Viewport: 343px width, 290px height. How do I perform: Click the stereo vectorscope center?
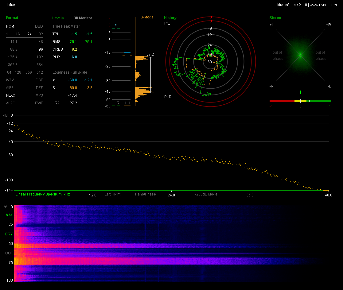[300, 55]
